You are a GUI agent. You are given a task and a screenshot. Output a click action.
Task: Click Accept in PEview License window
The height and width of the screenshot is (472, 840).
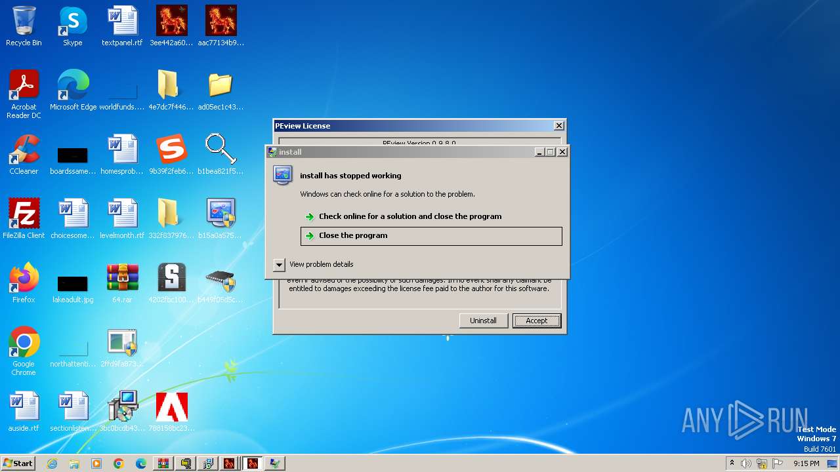coord(536,321)
